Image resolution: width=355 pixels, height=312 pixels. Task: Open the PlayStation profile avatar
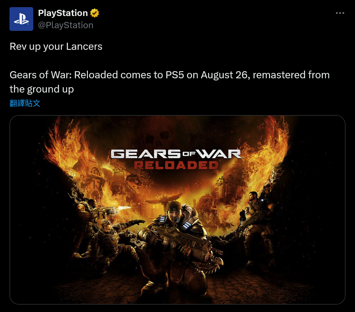pos(21,19)
